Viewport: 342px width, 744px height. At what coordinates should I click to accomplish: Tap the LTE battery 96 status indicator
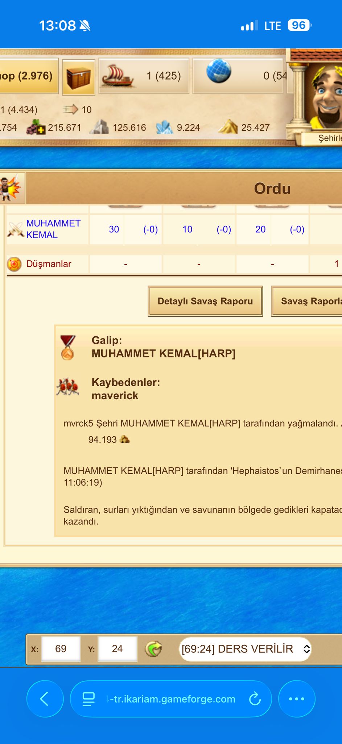click(299, 25)
